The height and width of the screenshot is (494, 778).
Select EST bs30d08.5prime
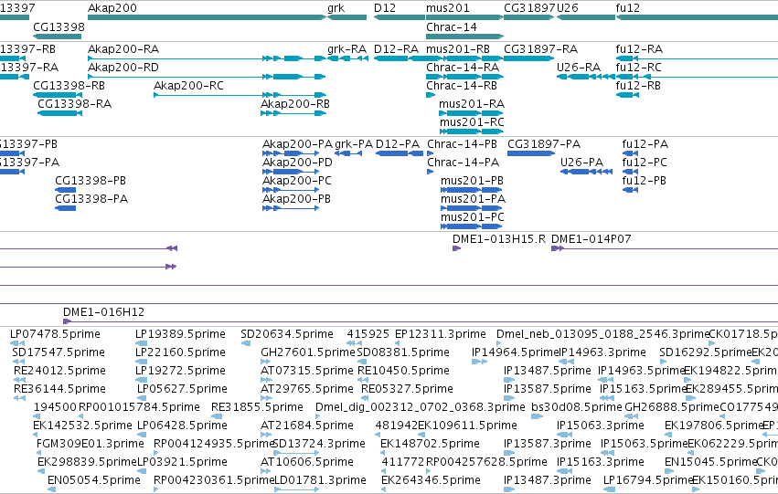point(537,416)
